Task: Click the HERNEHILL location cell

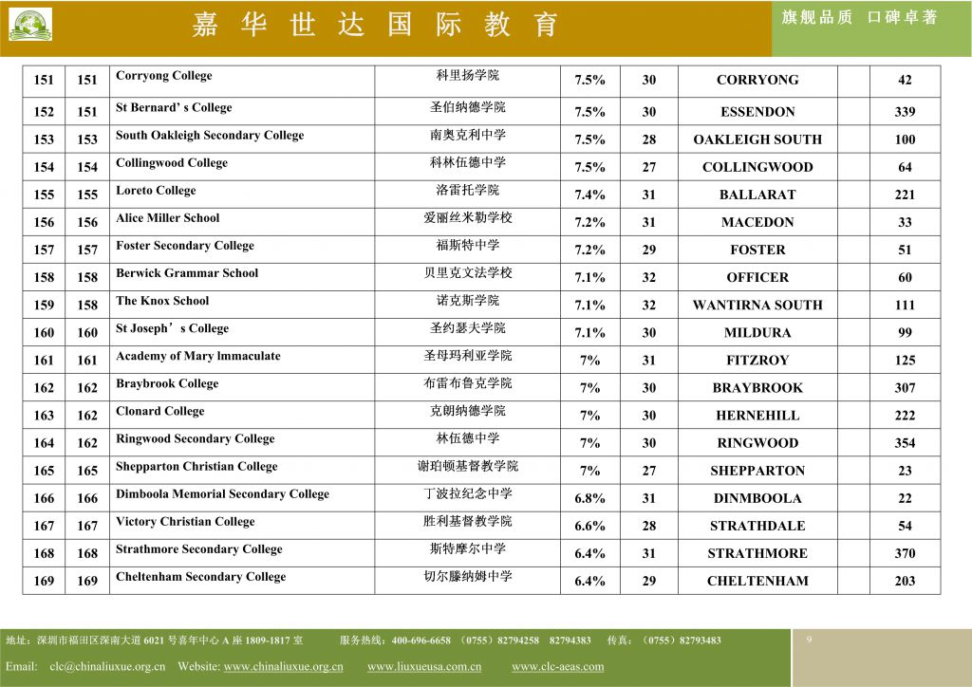Action: (757, 416)
